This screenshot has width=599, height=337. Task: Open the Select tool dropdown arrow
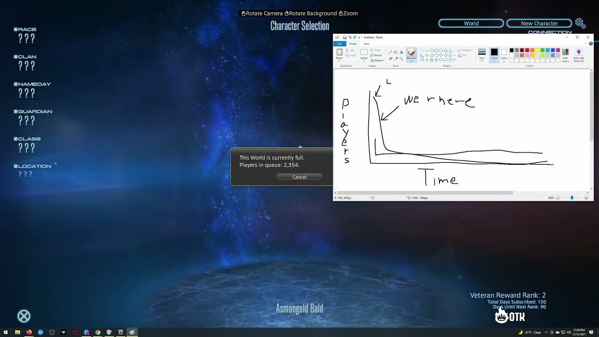[364, 61]
